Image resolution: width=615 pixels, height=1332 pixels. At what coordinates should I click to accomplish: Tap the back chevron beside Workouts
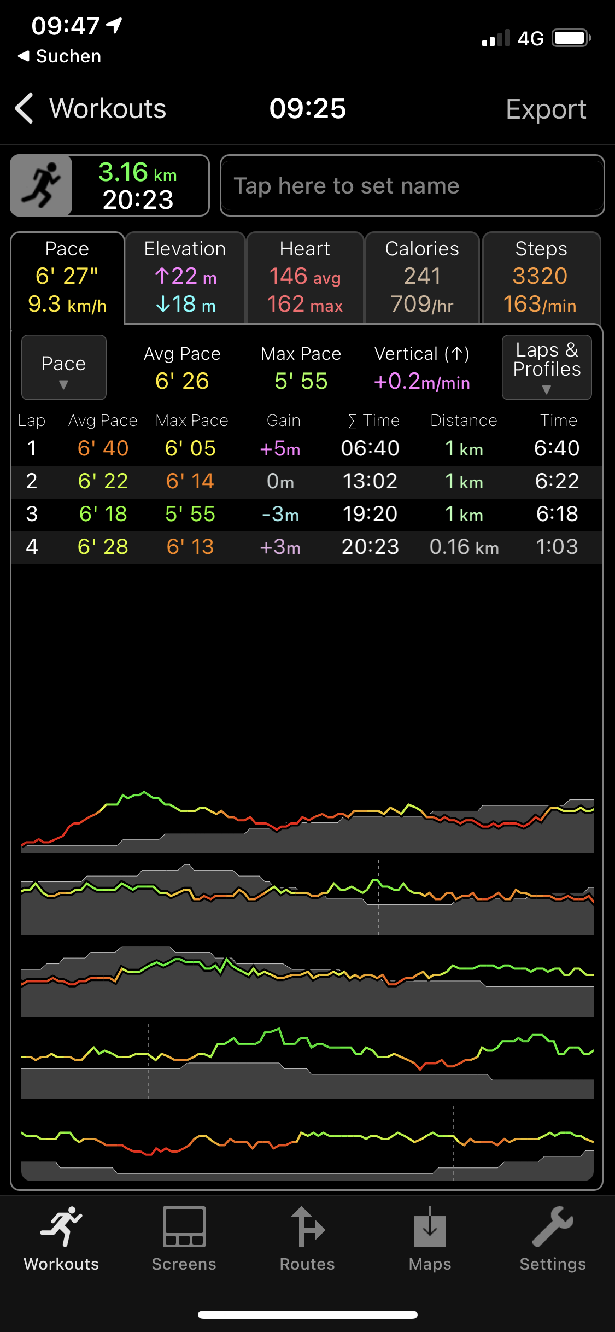24,108
